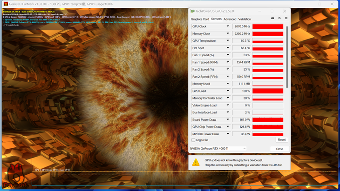Open the Fan 1 Speed (RPM) dropdown
The width and height of the screenshot is (340, 191).
(228, 62)
